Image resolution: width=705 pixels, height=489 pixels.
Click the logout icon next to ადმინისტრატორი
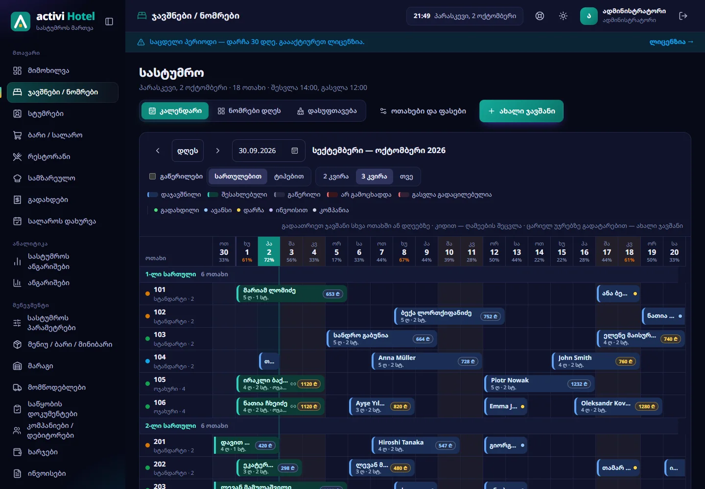coord(683,16)
